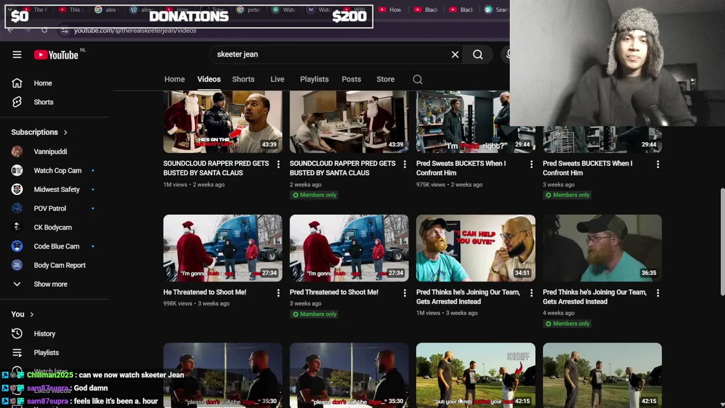Play the 42:15 SHERIFF thumbnail
The height and width of the screenshot is (408, 725).
tap(475, 375)
